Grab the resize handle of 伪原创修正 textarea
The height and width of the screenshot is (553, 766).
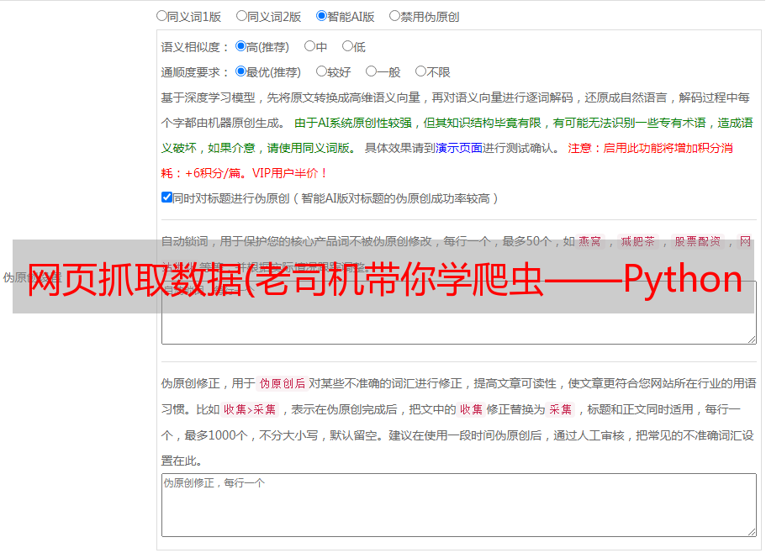[x=752, y=533]
